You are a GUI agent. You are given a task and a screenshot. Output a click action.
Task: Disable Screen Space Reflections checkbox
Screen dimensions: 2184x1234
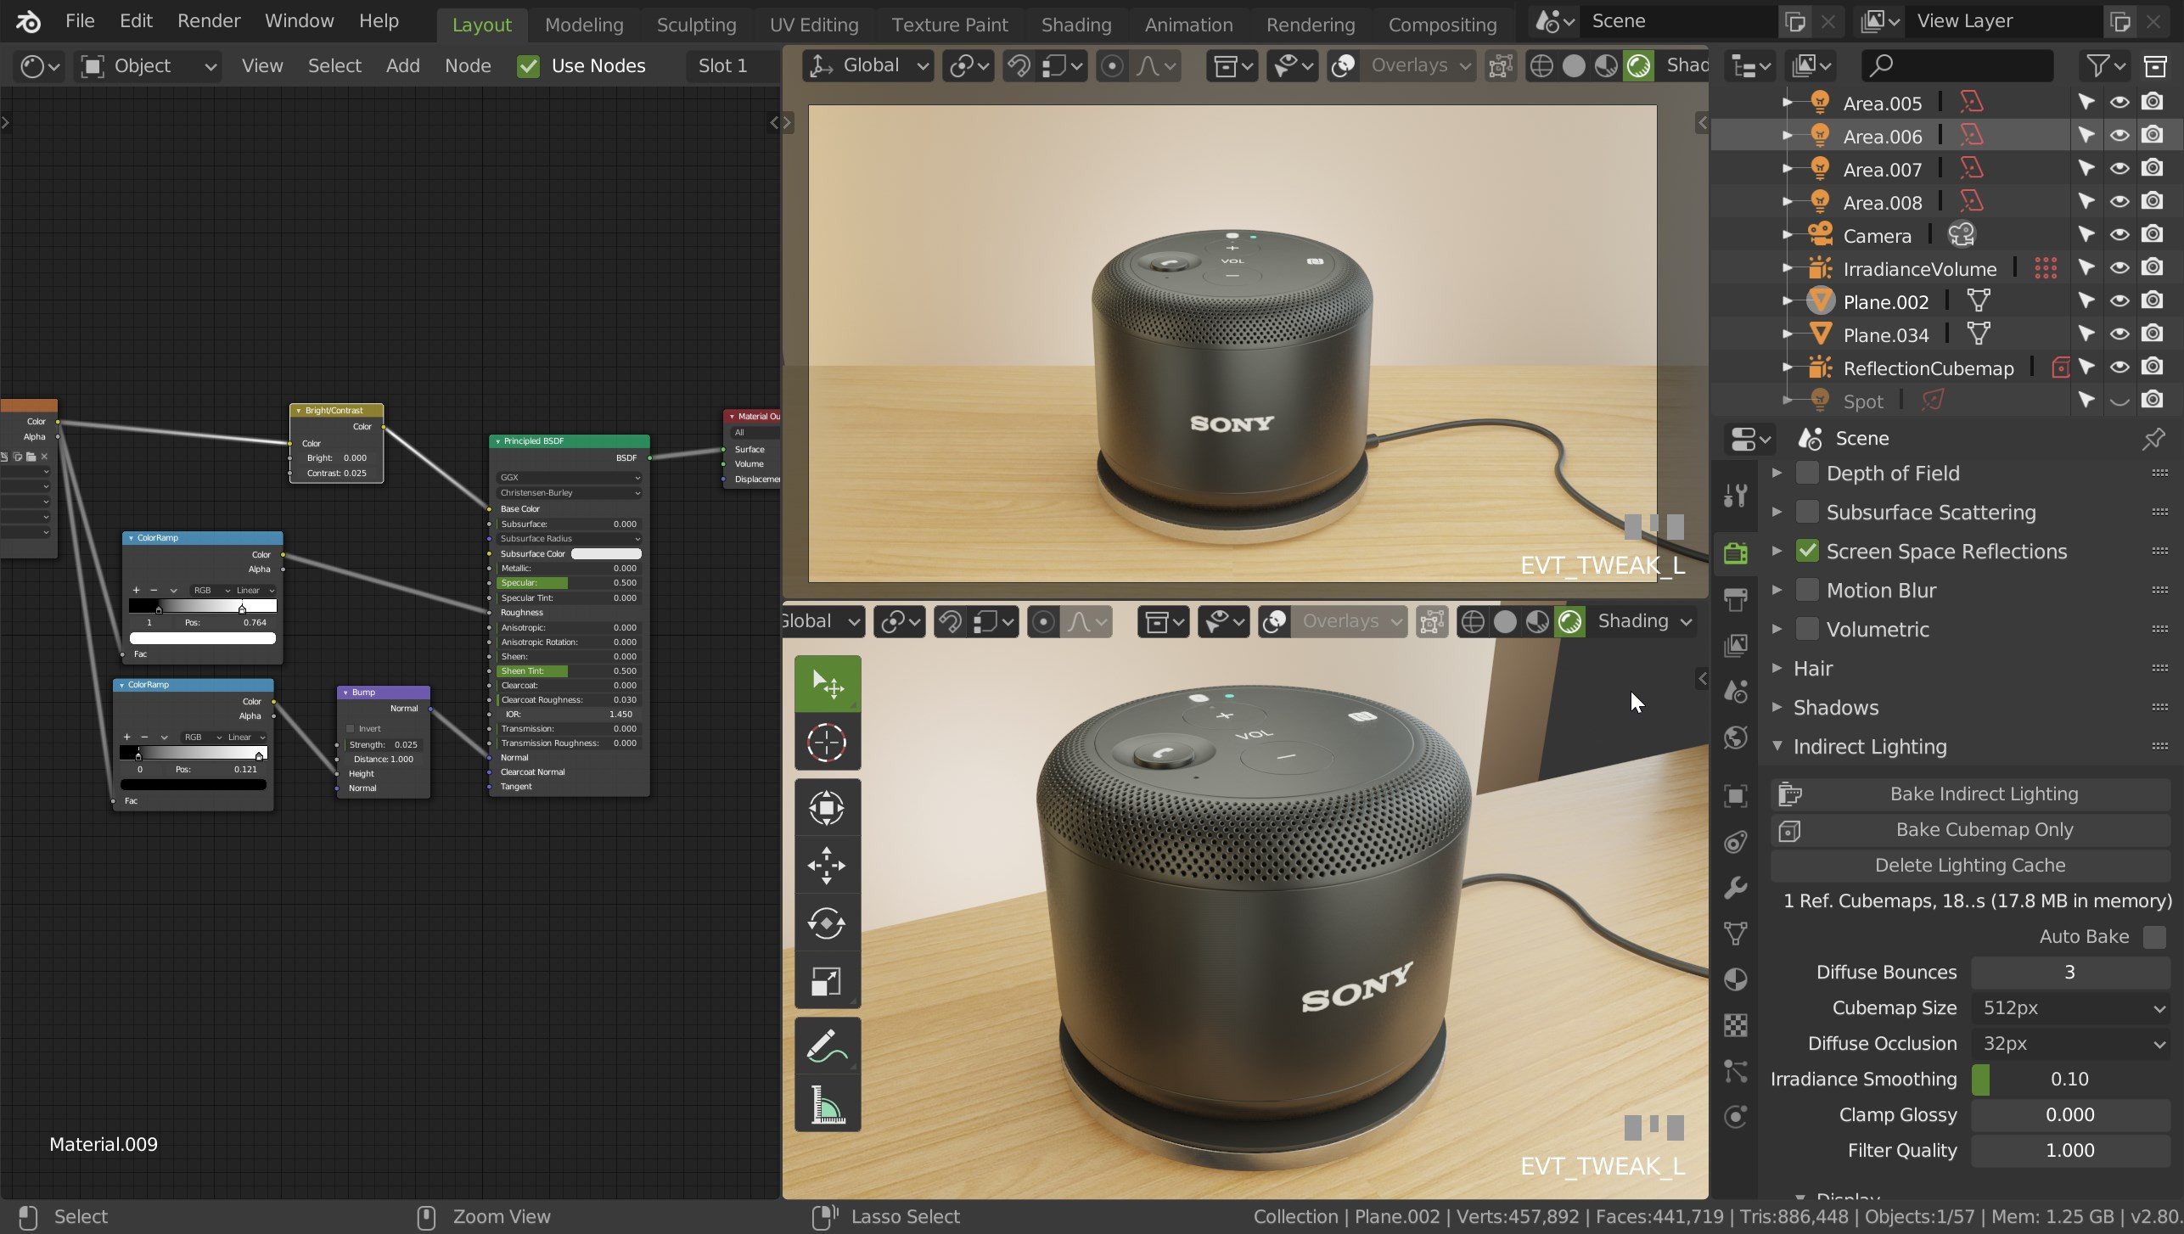pos(1807,551)
